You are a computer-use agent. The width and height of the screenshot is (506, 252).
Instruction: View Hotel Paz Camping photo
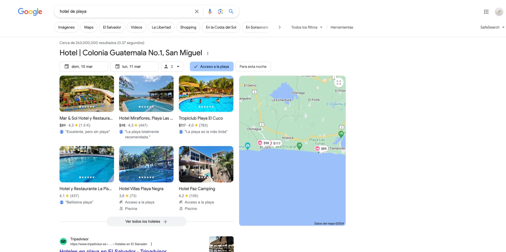(206, 164)
